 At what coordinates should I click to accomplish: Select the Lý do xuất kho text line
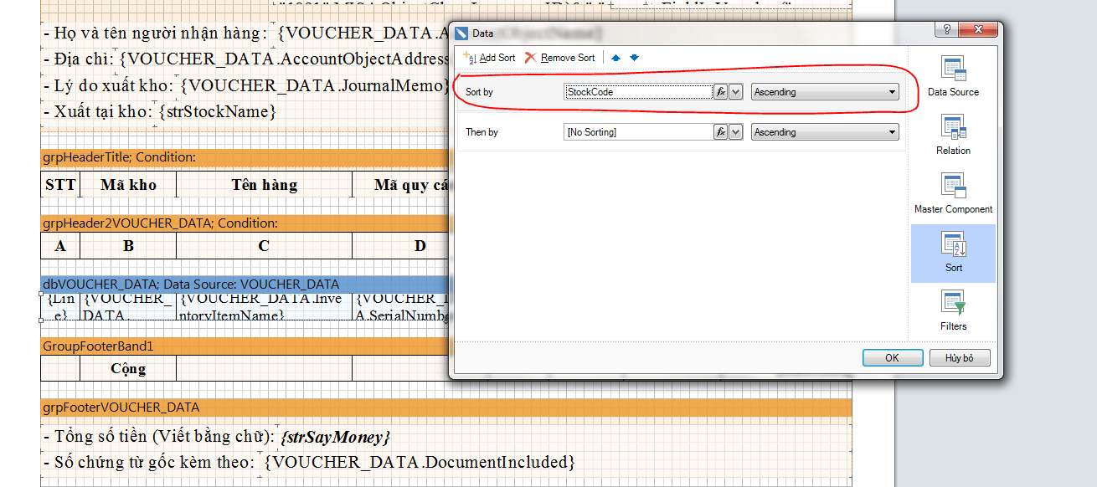pyautogui.click(x=246, y=85)
